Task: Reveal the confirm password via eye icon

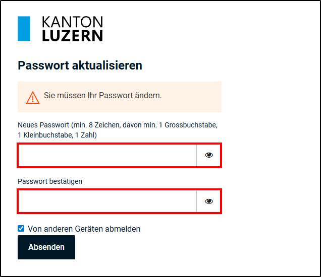Action: [x=209, y=201]
